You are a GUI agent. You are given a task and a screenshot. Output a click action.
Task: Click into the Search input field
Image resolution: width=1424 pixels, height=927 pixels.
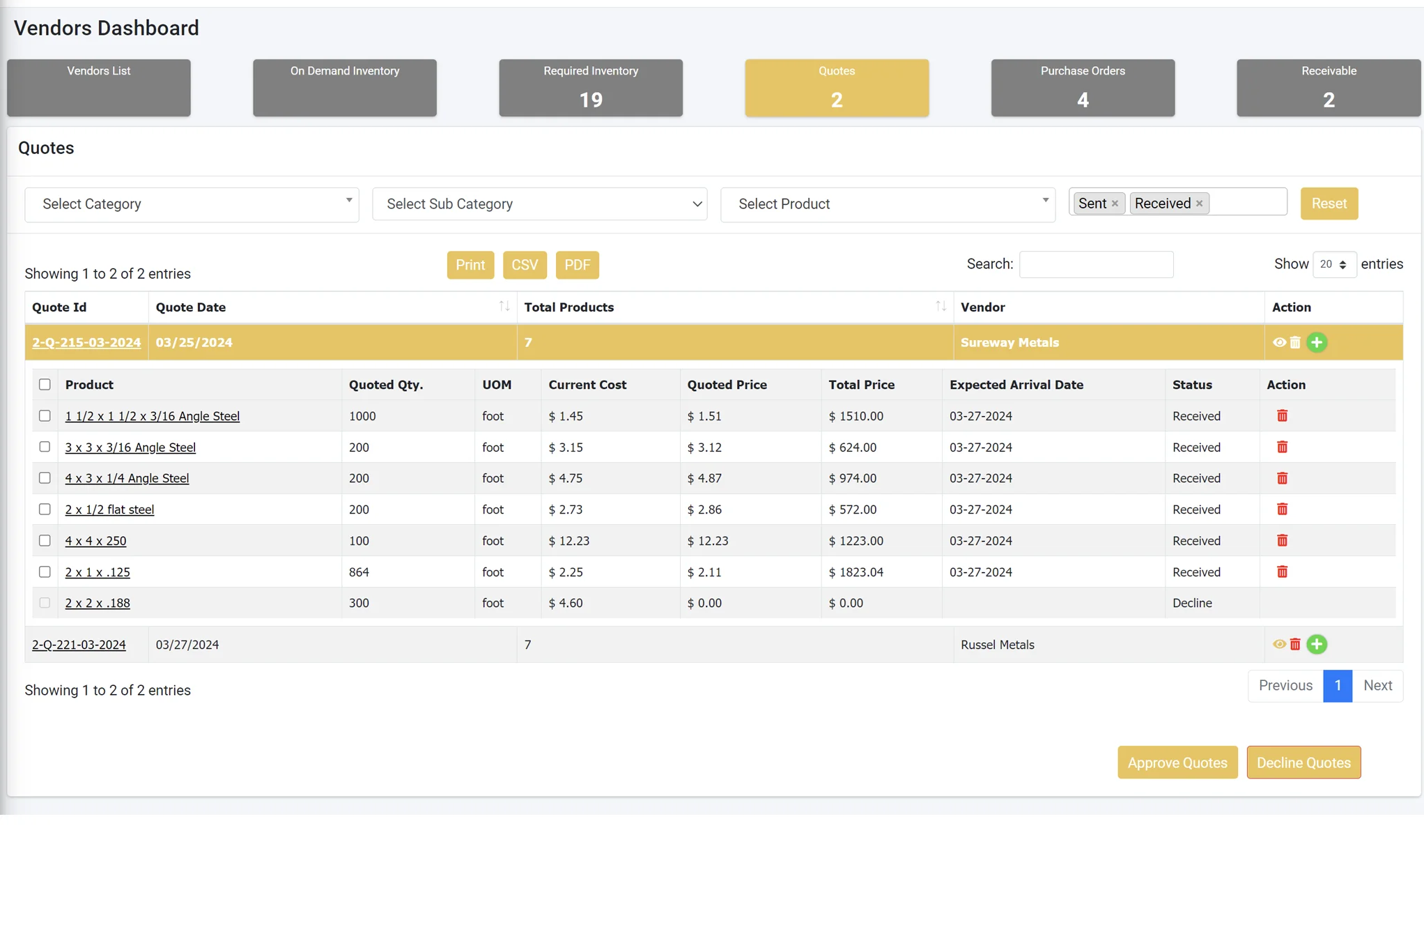1096,264
